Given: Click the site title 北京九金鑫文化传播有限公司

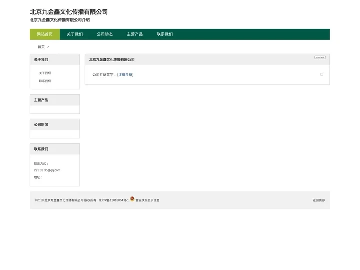Looking at the screenshot, I should (x=69, y=12).
